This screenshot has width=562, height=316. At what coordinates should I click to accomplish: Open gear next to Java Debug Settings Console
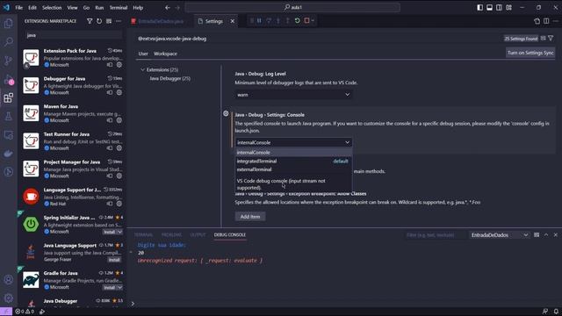click(x=226, y=113)
